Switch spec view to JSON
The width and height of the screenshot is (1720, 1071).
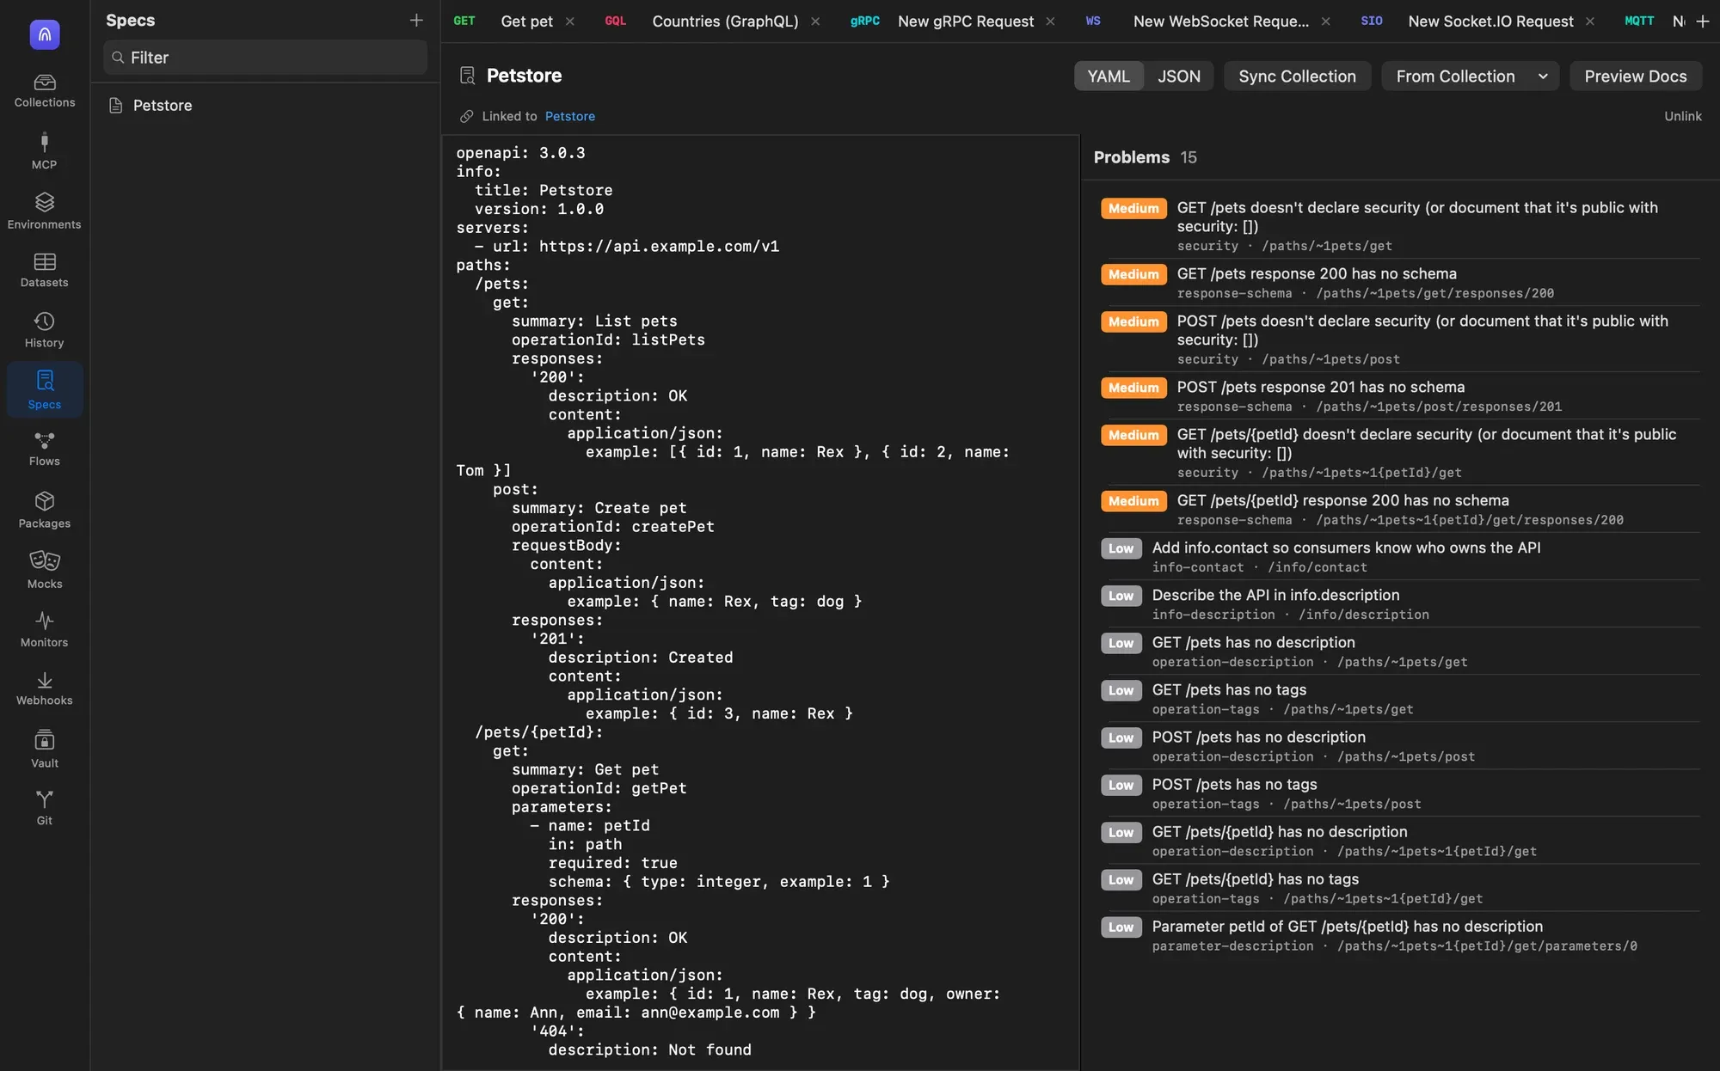pyautogui.click(x=1179, y=76)
